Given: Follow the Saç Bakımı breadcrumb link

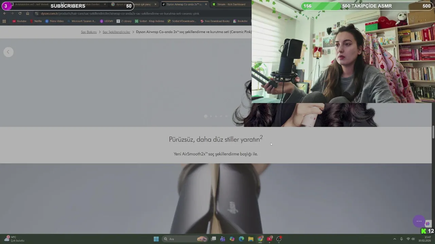Looking at the screenshot, I should tap(89, 32).
